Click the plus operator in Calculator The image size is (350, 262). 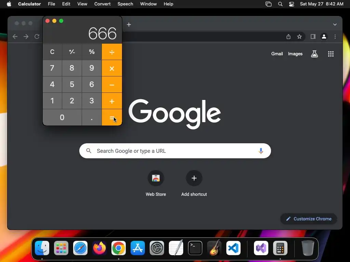tap(112, 101)
